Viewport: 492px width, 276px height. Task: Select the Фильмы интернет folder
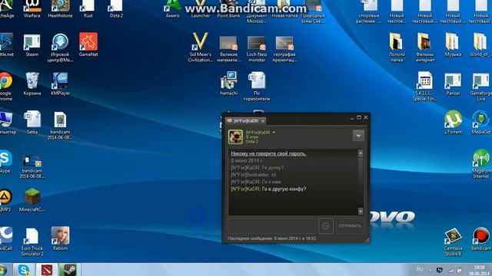[x=425, y=48]
